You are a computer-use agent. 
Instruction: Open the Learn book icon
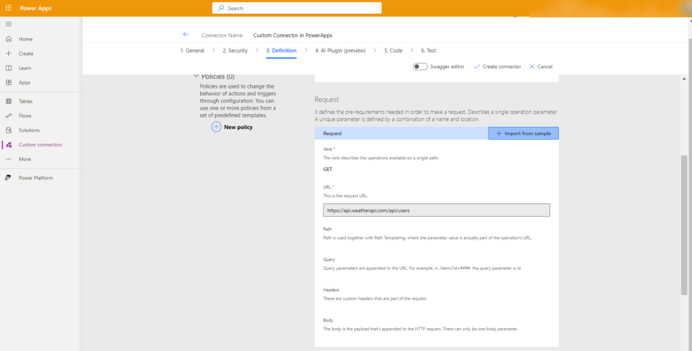(x=9, y=68)
